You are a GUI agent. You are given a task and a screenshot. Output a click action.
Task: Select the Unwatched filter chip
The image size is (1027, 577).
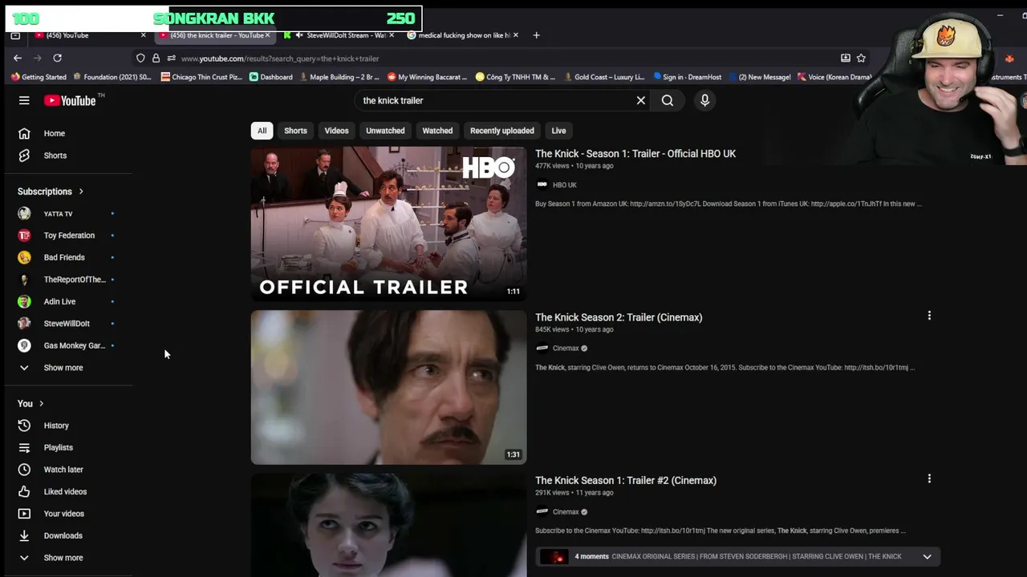click(385, 131)
